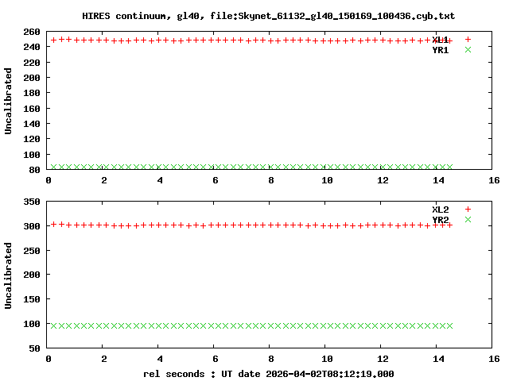
Task: Select the XL2 legend label in bottom plot
Action: pos(440,210)
